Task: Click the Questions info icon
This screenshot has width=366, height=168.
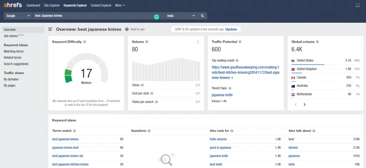Action: 149,131
